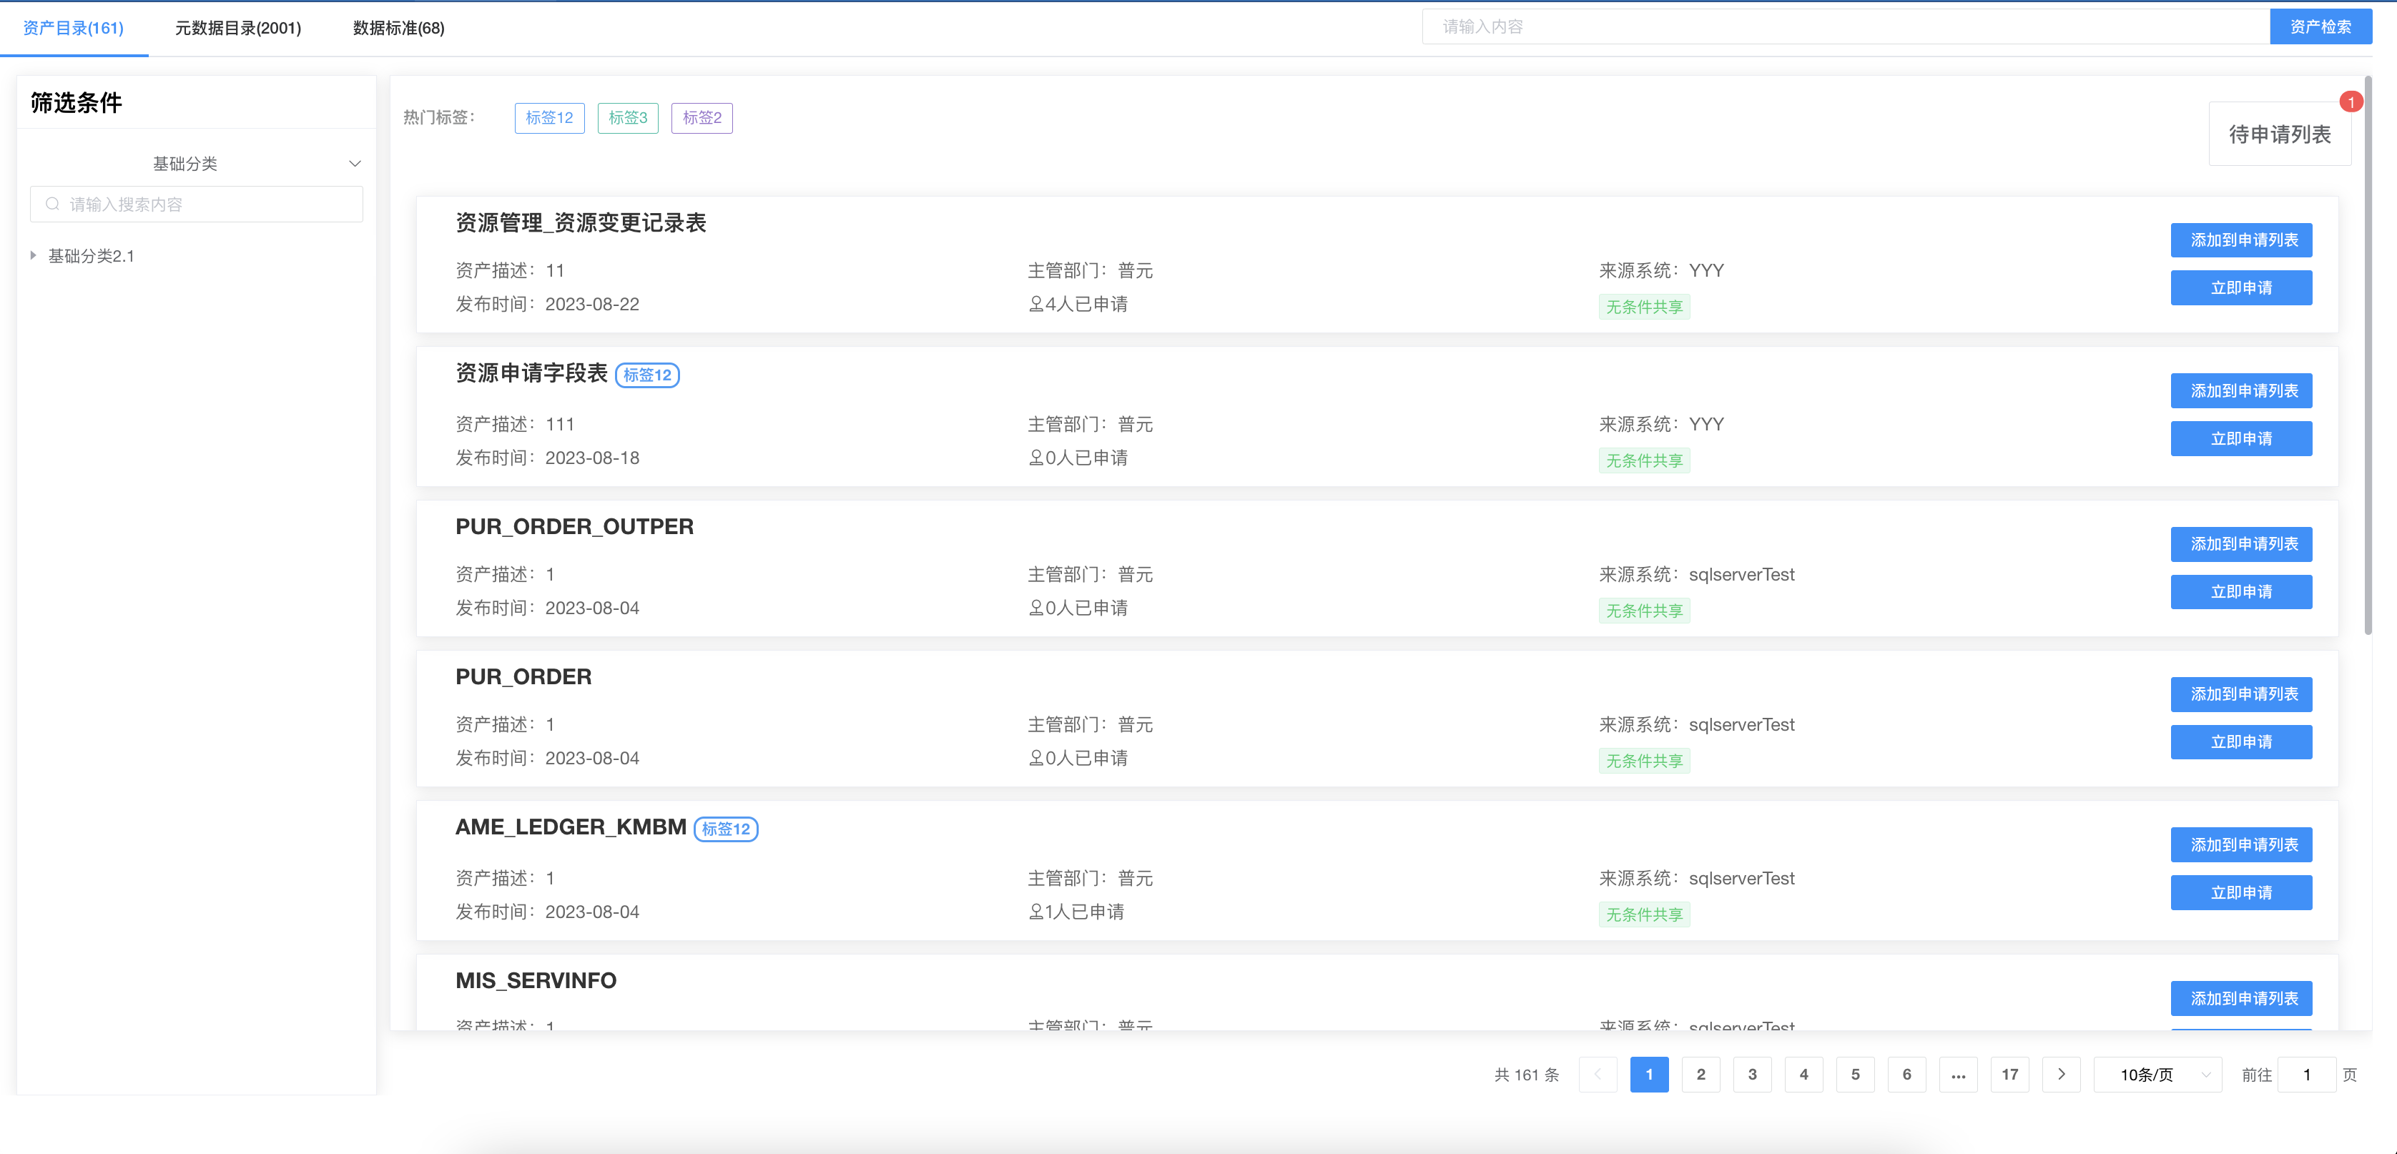Image resolution: width=2397 pixels, height=1154 pixels.
Task: Open asset MIS_SERVINFO
Action: (536, 981)
